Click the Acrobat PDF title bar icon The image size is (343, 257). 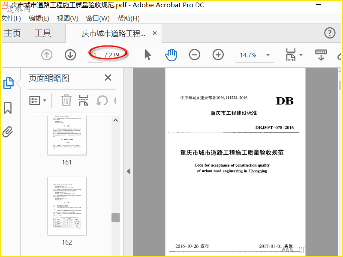(x=5, y=5)
